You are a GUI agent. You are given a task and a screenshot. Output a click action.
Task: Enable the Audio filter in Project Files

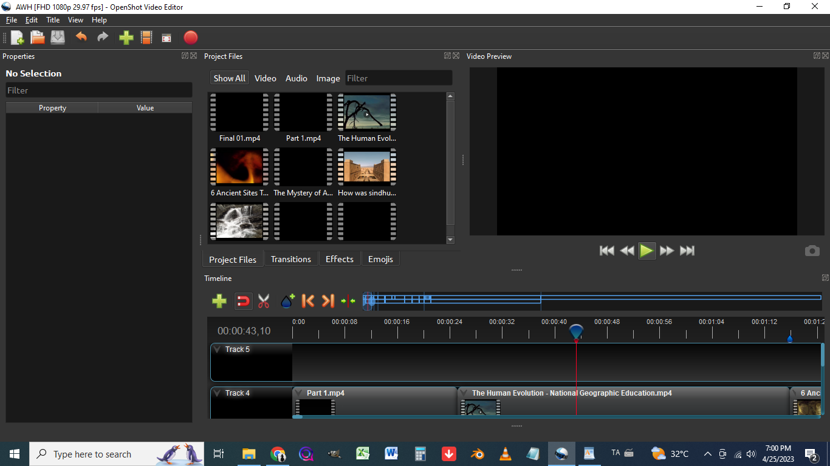tap(296, 78)
